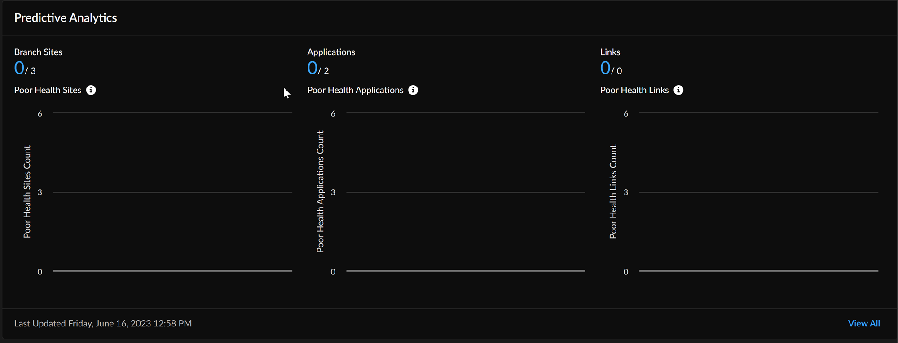Click the Applications blue 0 count
The height and width of the screenshot is (343, 898).
tap(312, 68)
